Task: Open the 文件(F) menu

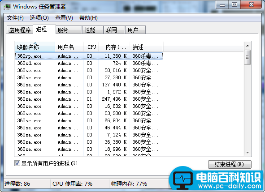Action: click(x=15, y=18)
